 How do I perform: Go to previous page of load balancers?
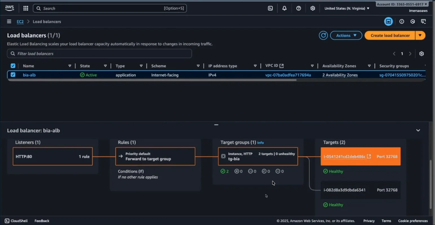(x=394, y=54)
